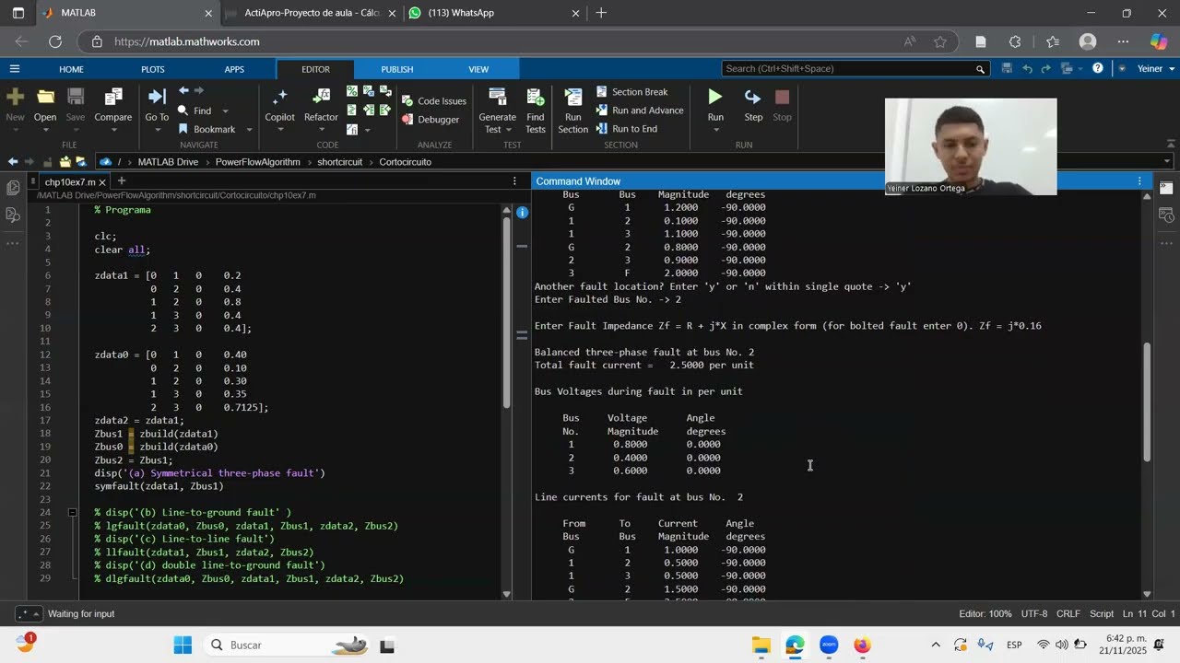1180x663 pixels.
Task: Collapse the toolstrip using the corner arrow
Action: tap(1173, 145)
